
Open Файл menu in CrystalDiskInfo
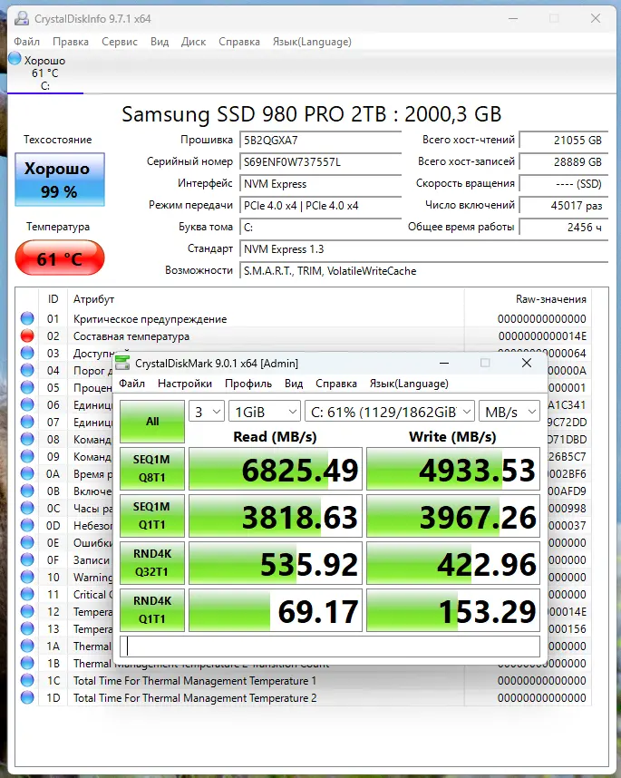pos(27,42)
